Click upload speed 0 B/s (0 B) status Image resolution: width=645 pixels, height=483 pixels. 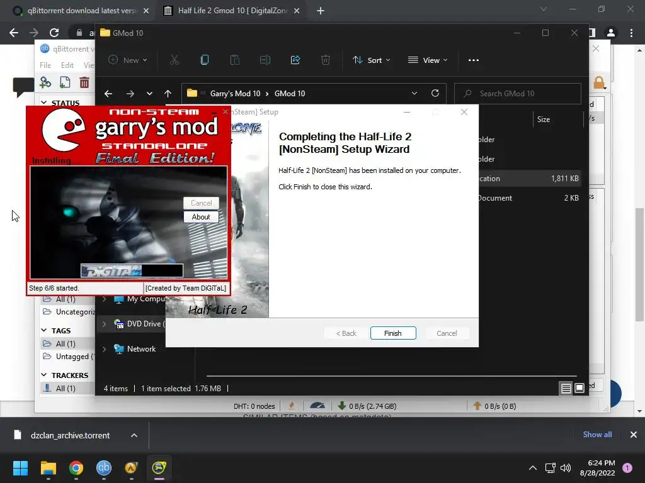[x=494, y=406]
